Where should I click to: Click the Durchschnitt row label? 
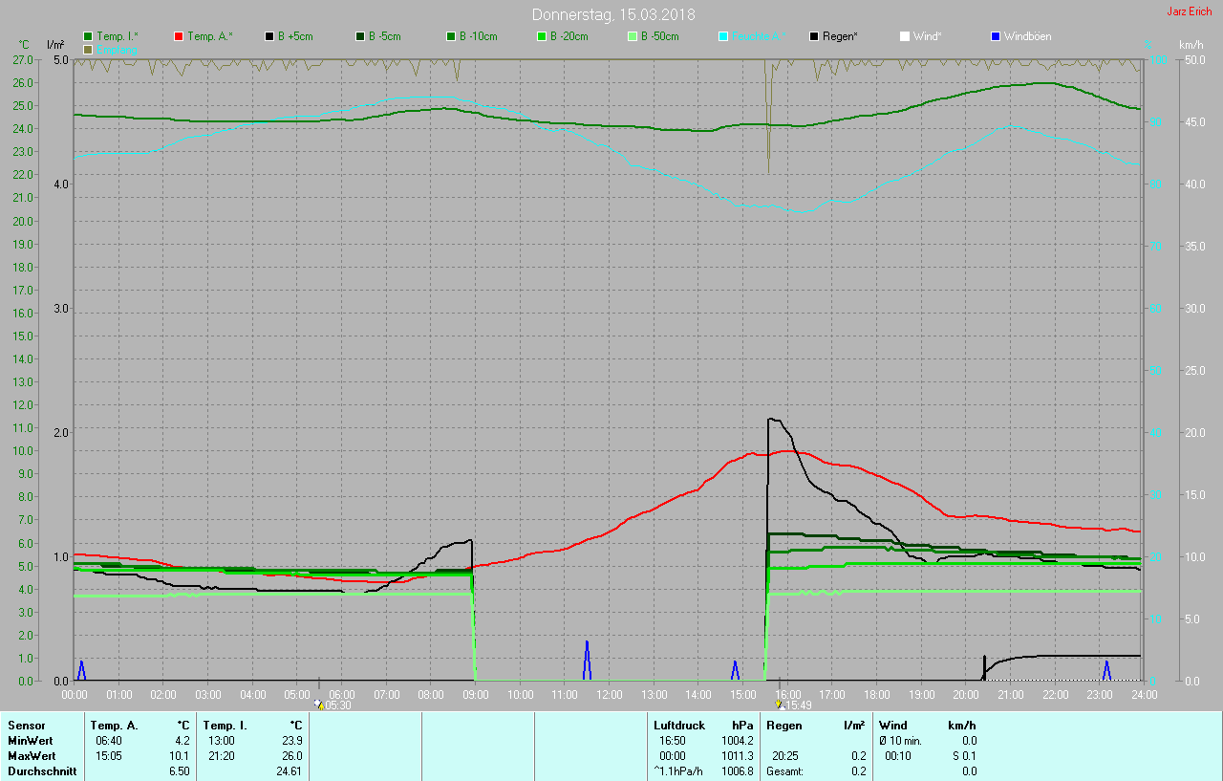click(41, 771)
